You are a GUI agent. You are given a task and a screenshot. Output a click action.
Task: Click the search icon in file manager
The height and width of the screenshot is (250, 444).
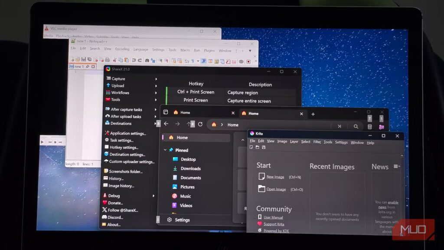356,126
